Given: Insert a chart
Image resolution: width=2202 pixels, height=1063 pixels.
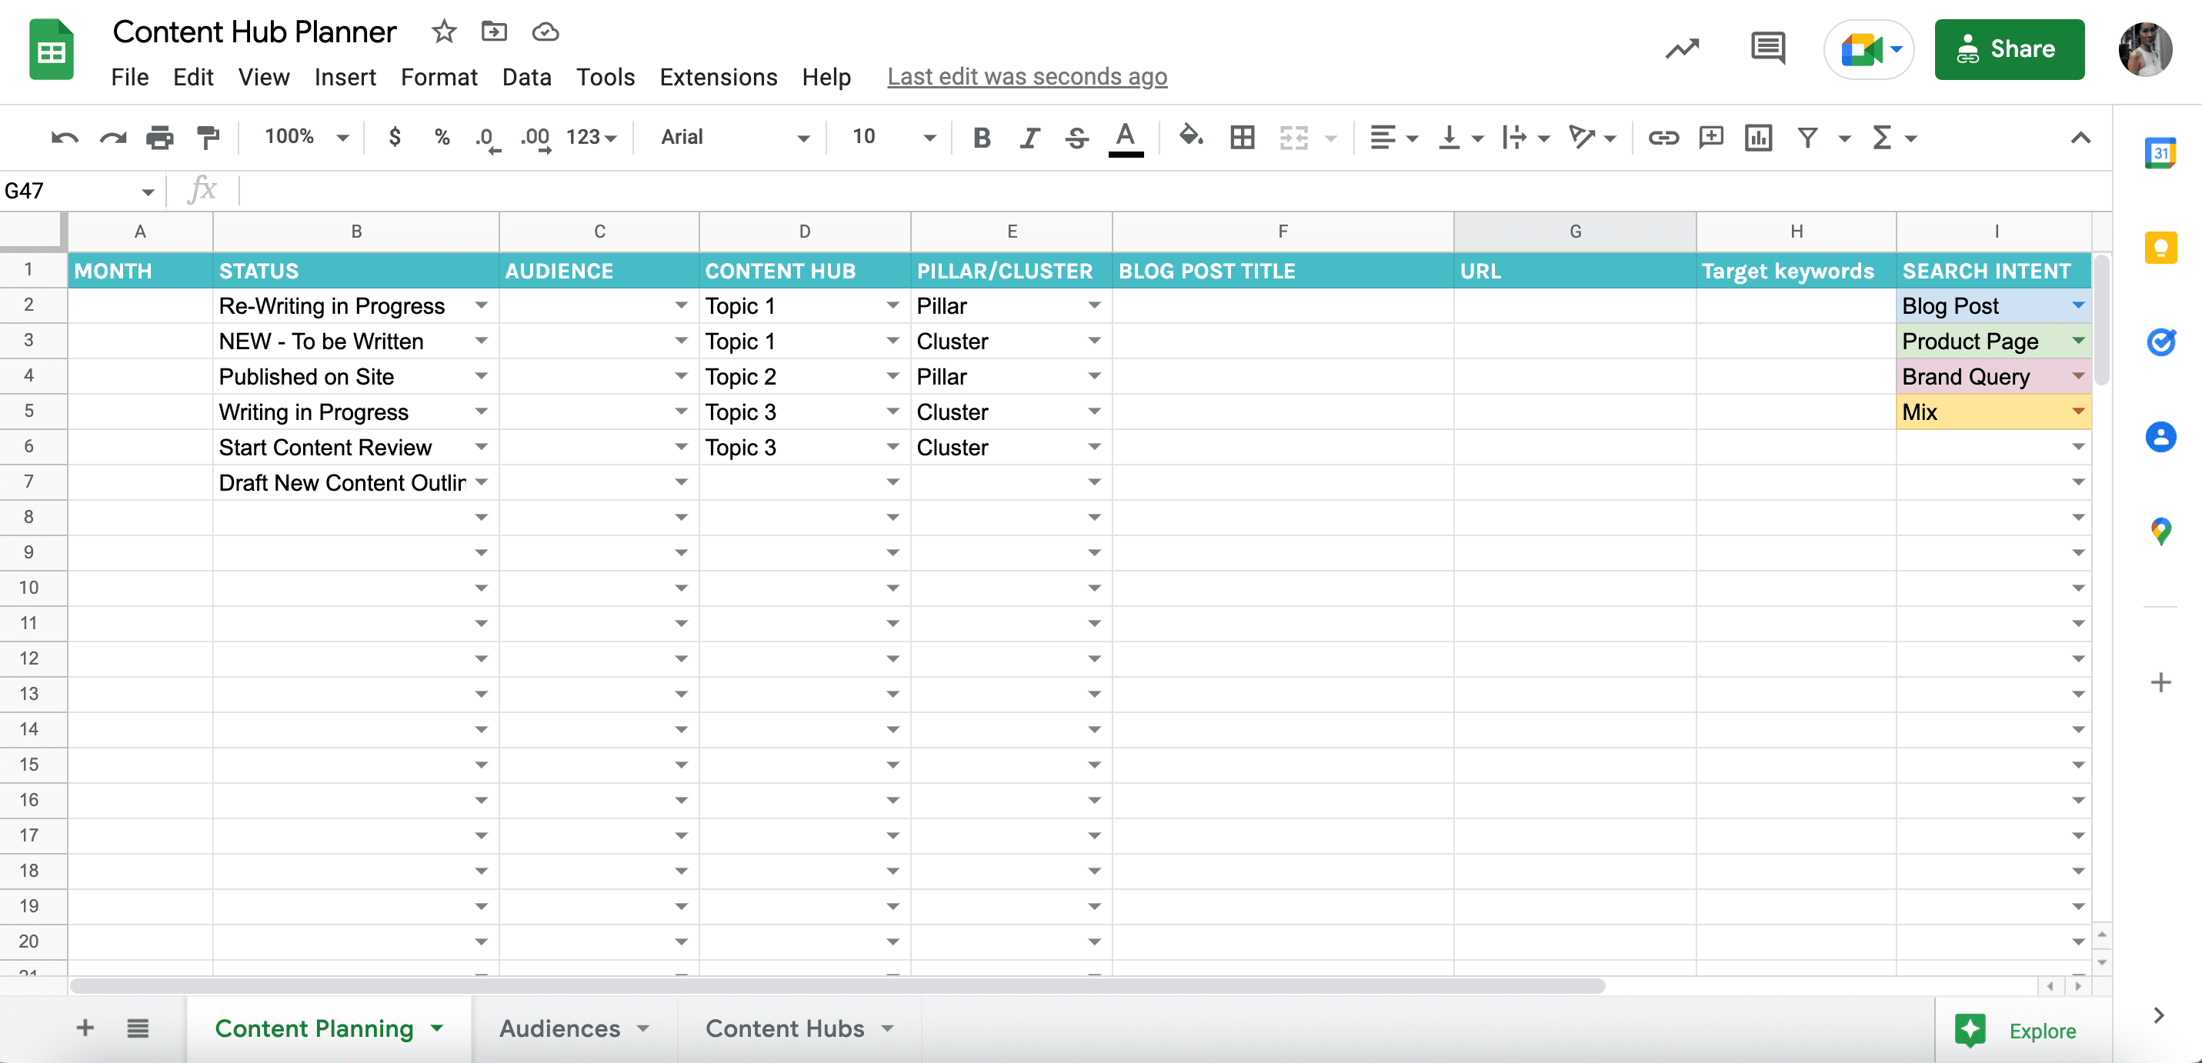Looking at the screenshot, I should 1757,137.
